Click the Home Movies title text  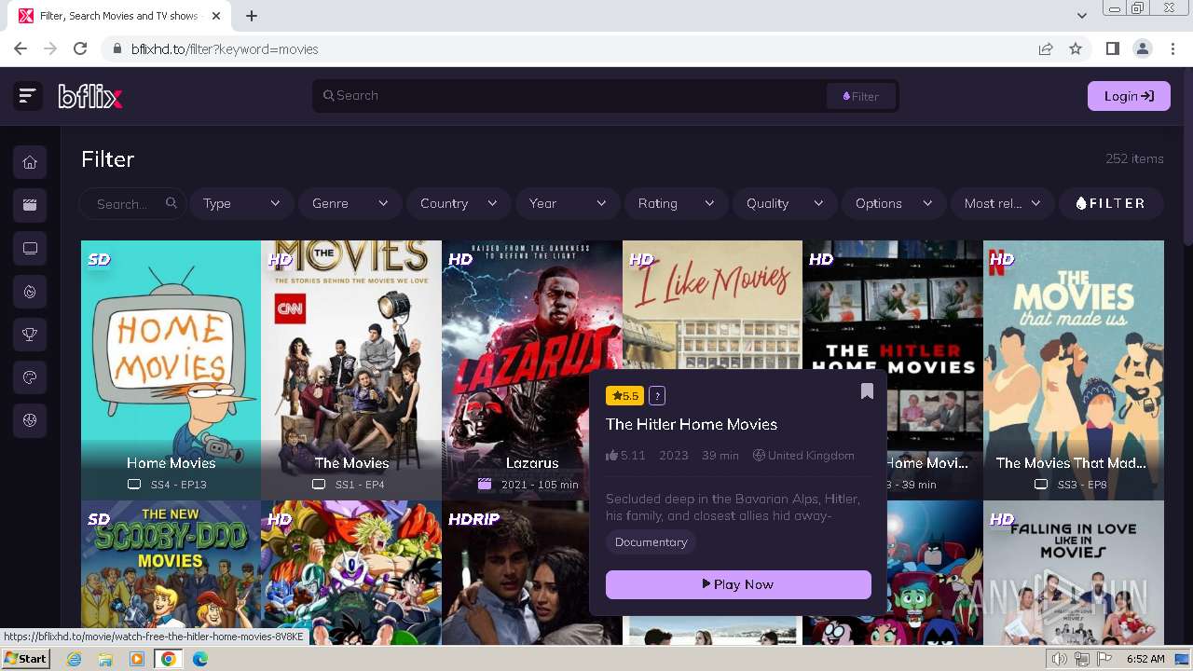(171, 462)
